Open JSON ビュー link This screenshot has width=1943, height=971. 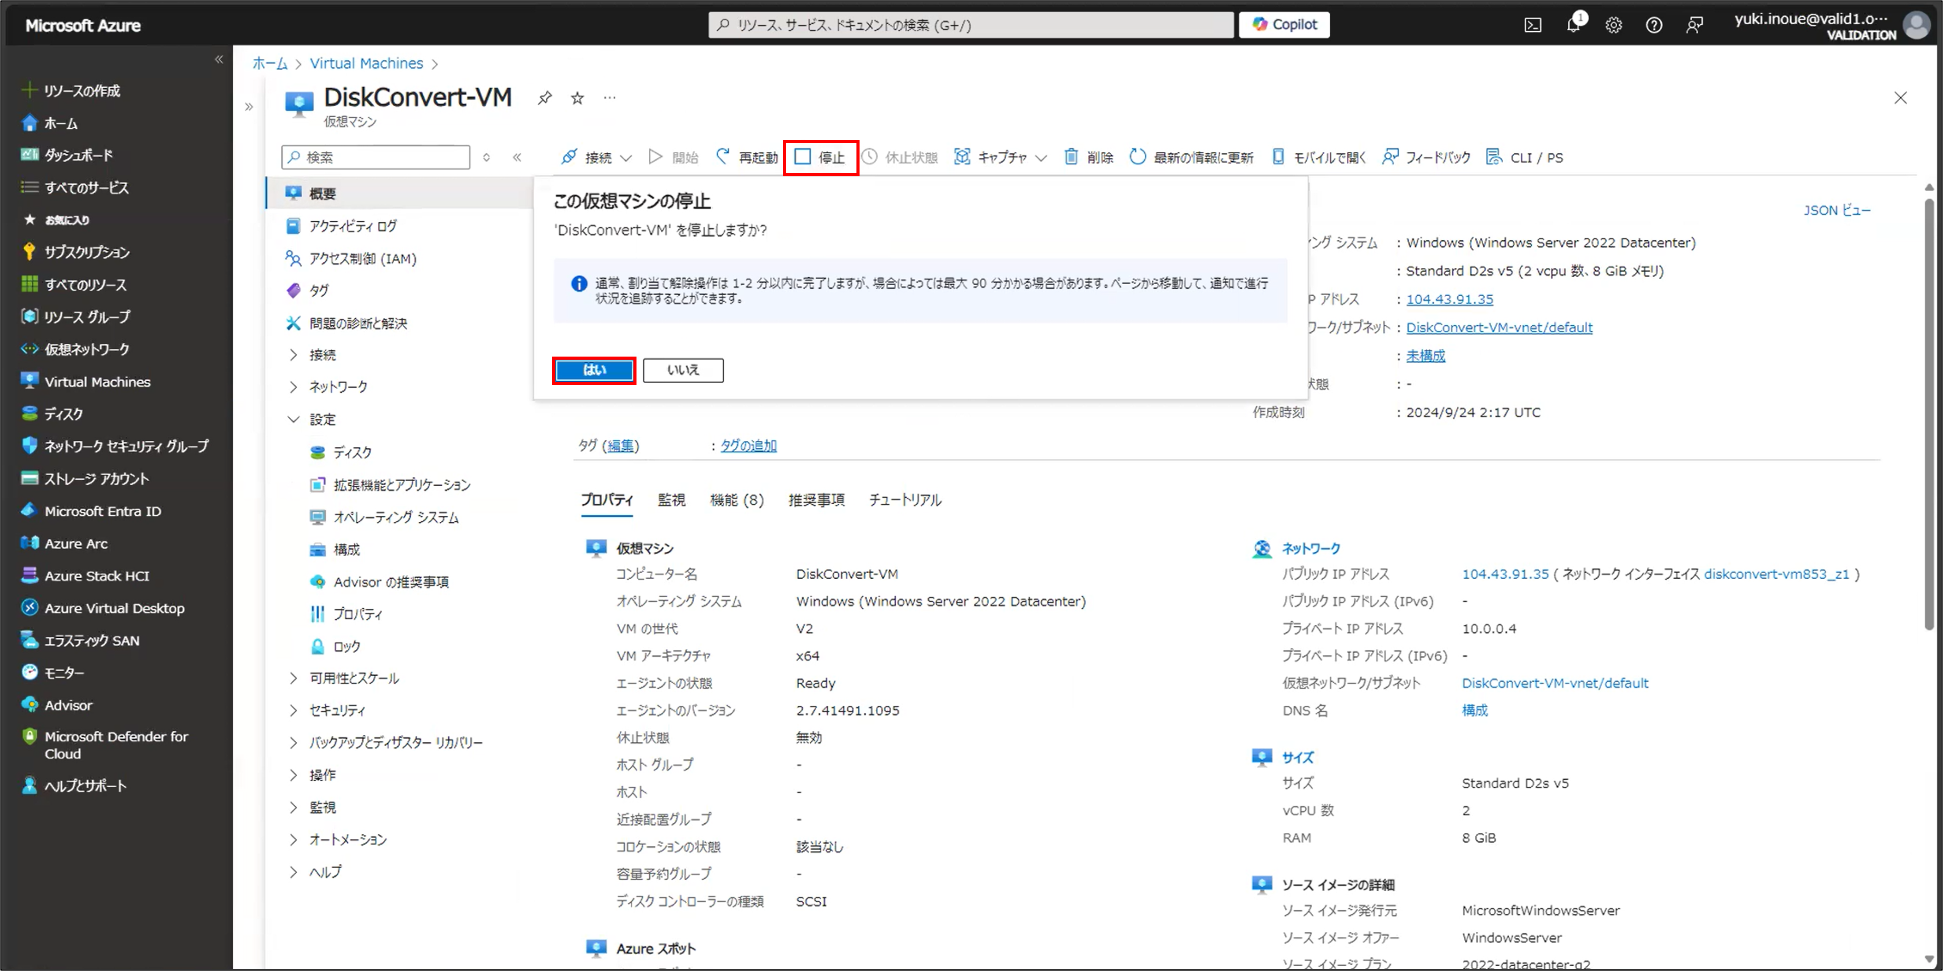click(1837, 211)
